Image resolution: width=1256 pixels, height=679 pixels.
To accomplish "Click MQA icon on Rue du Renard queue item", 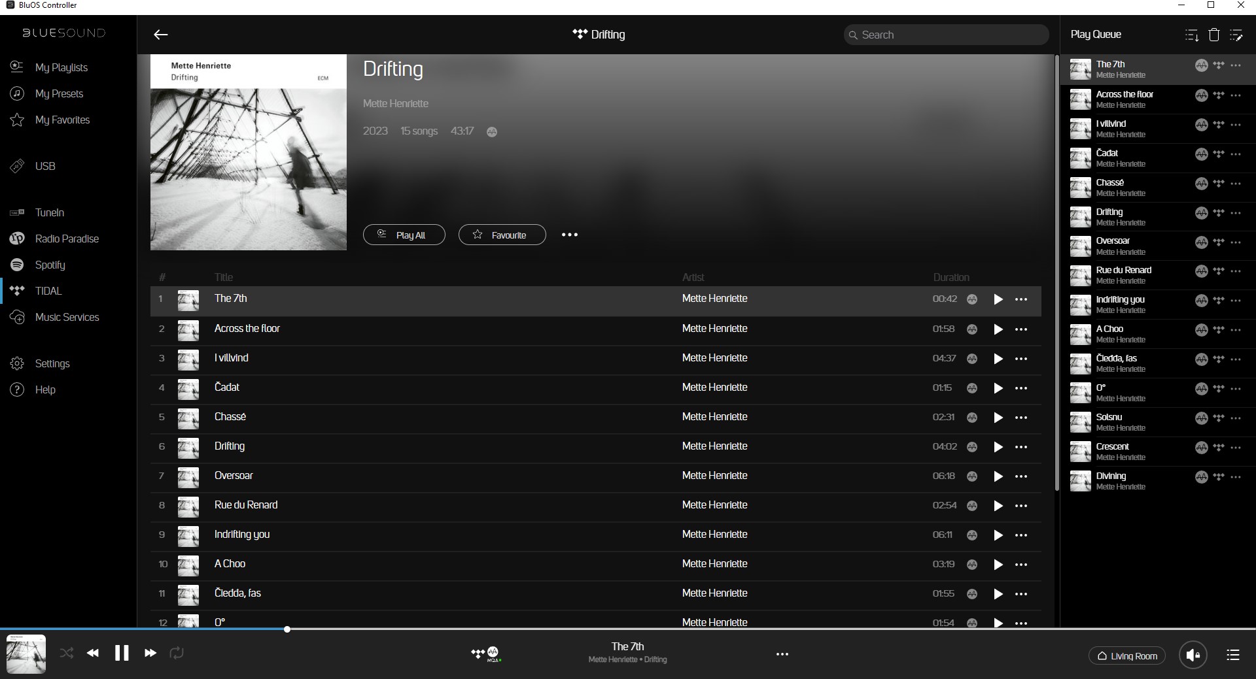I will click(x=1202, y=271).
